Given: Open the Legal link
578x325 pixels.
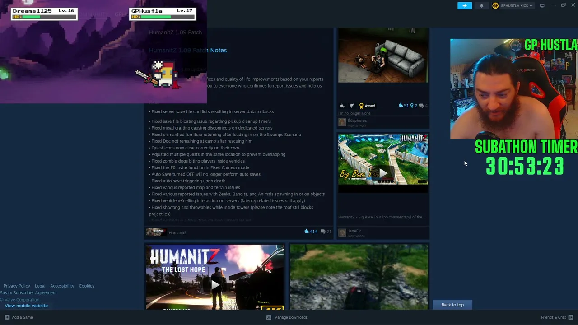Looking at the screenshot, I should 40,286.
